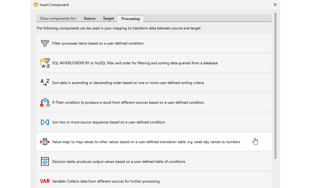Select Value-map translation table entry
The image size is (311, 188).
[146, 142]
